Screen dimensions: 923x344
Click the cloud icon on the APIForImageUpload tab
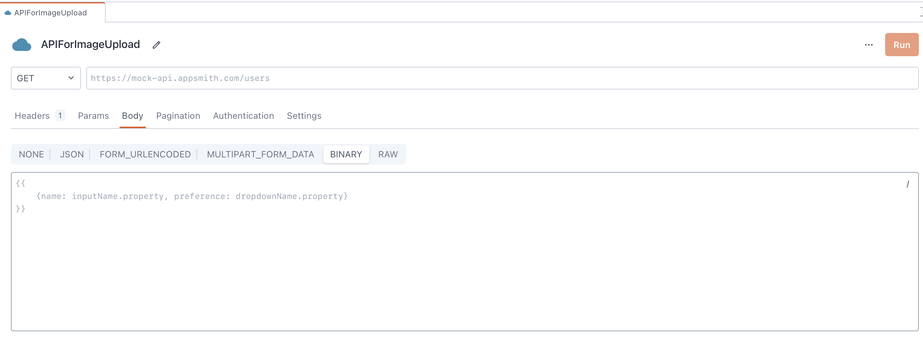7,12
